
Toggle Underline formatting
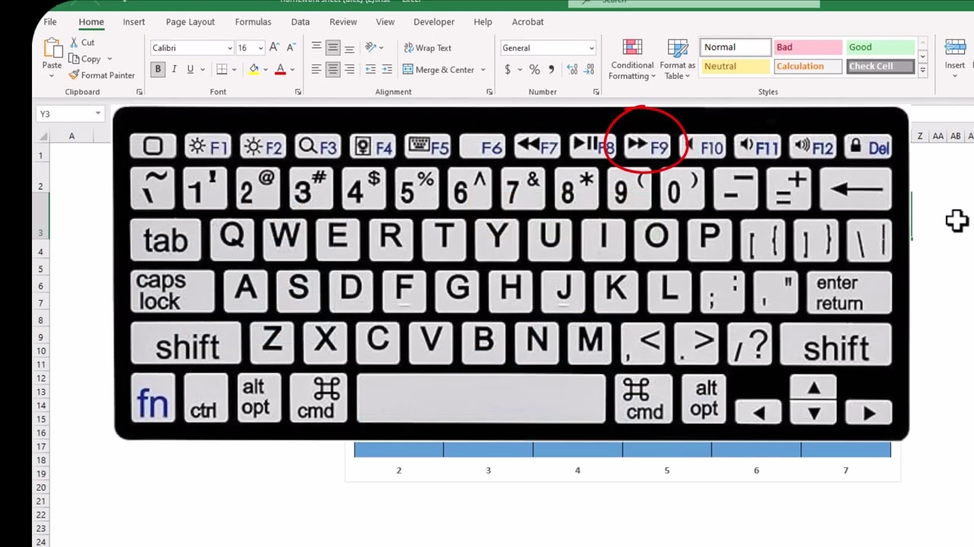[190, 69]
